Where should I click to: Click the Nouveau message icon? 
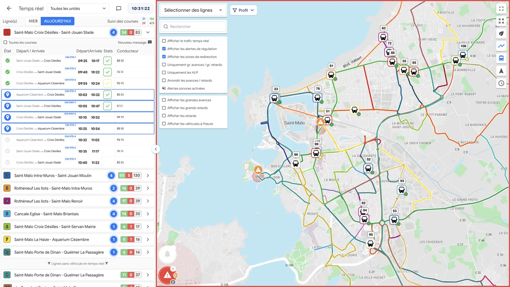(150, 42)
